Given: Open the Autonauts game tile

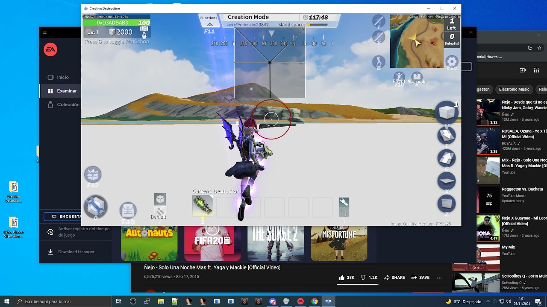Looking at the screenshot, I should [x=149, y=243].
